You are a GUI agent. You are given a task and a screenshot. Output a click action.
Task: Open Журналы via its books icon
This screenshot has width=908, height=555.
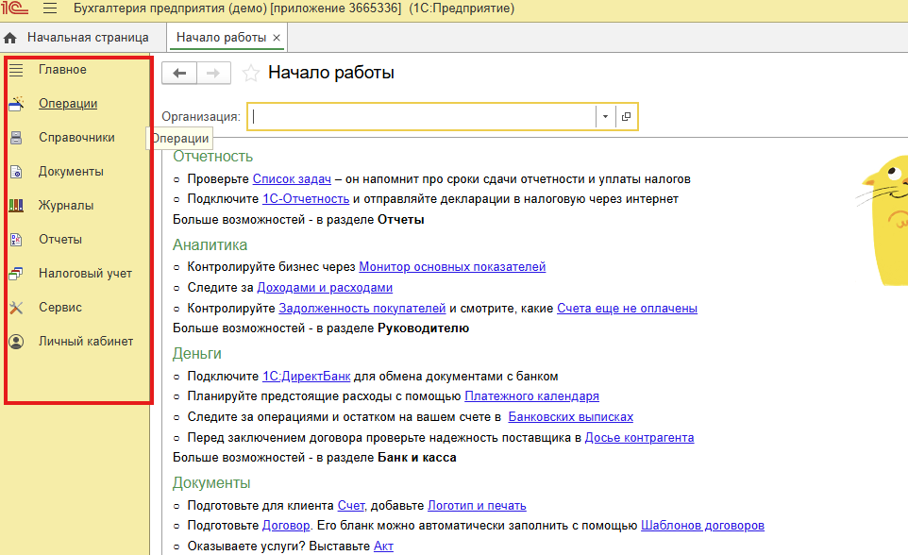click(x=16, y=206)
